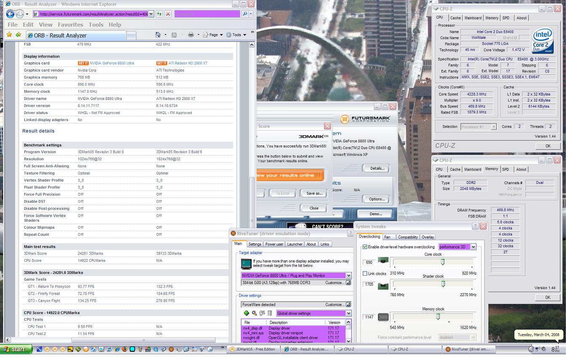Click the Core clock slider handle
The image size is (581, 364).
coord(442,262)
